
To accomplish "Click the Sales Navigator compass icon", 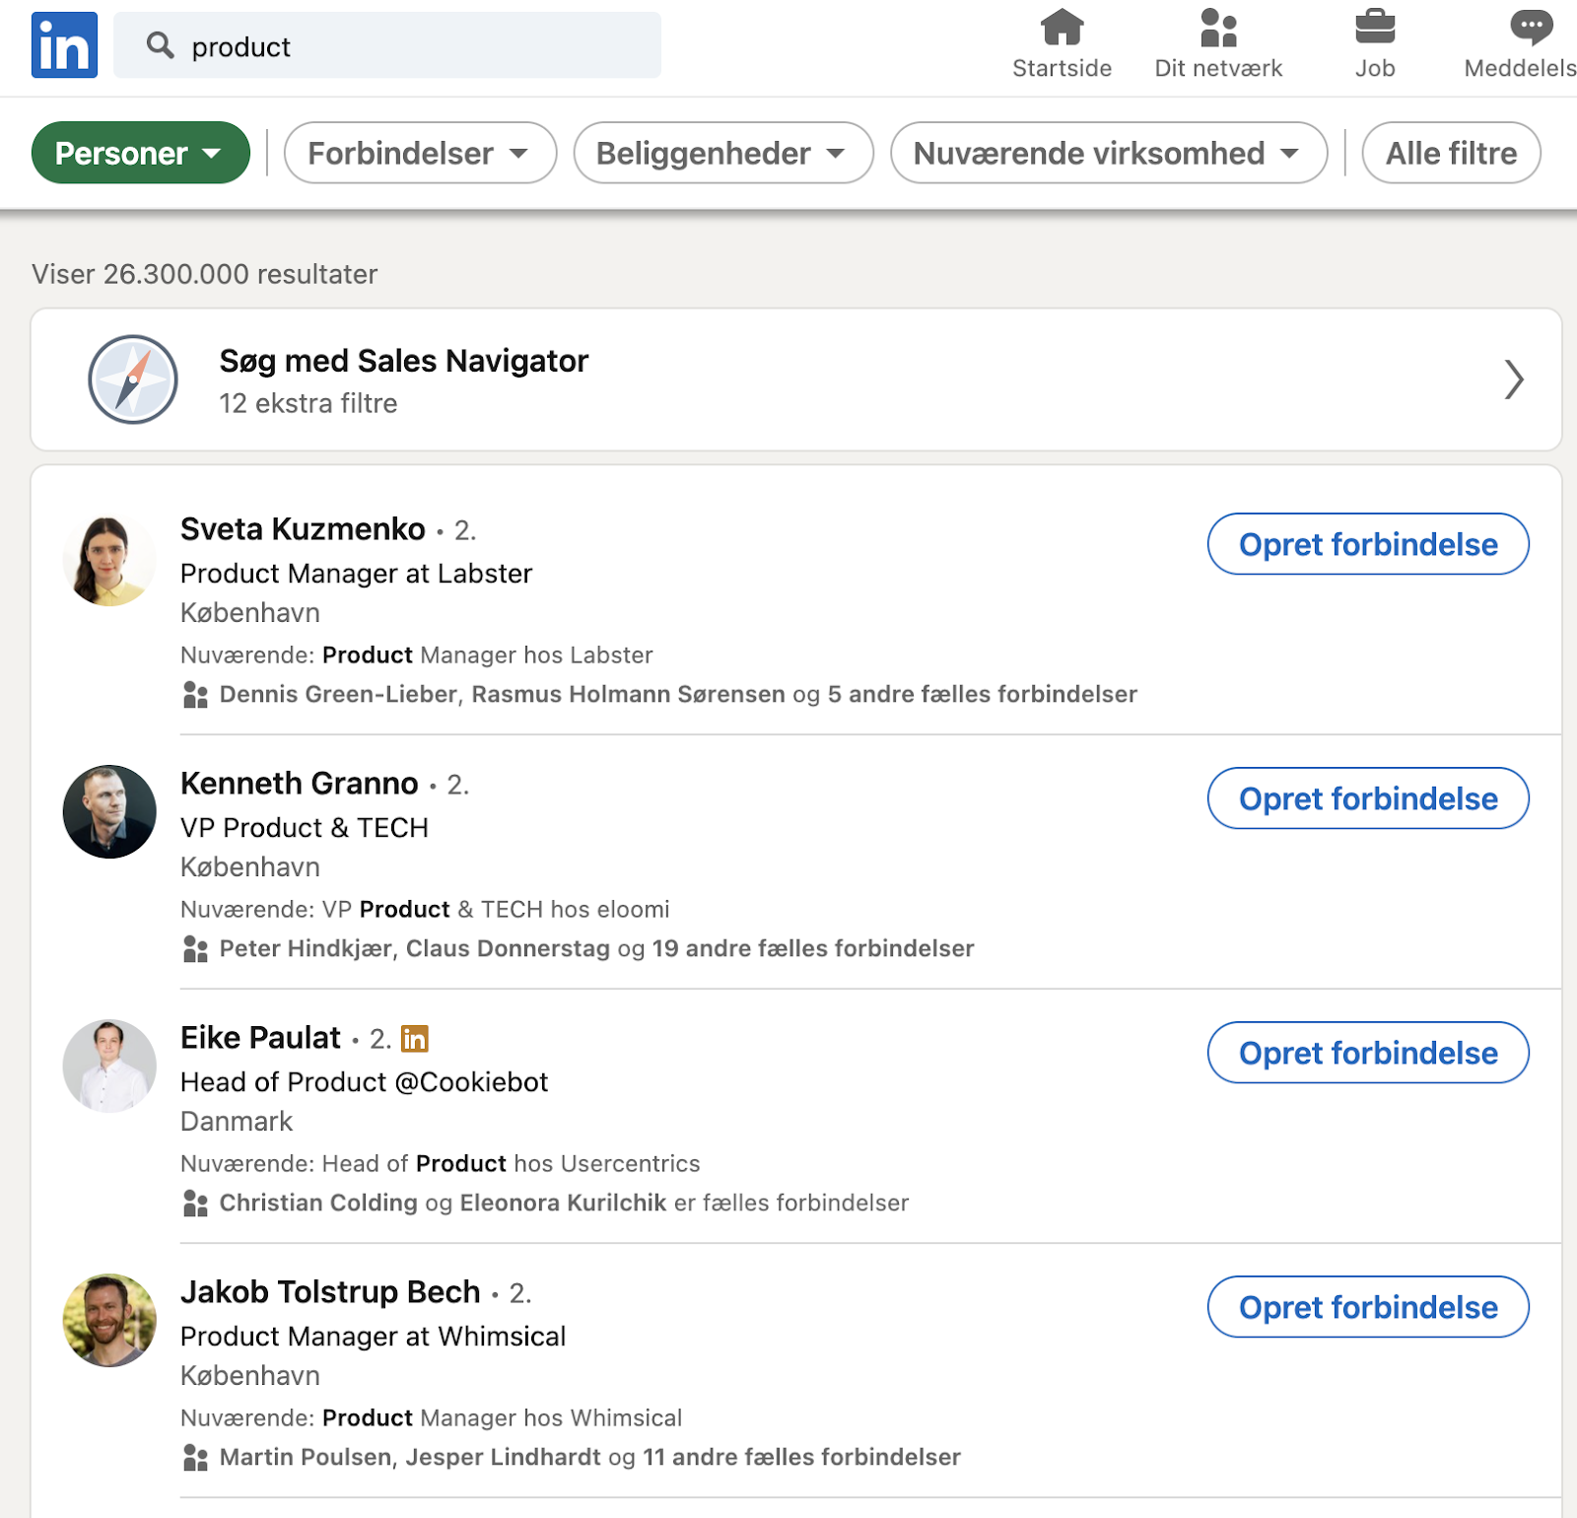I will coord(133,379).
